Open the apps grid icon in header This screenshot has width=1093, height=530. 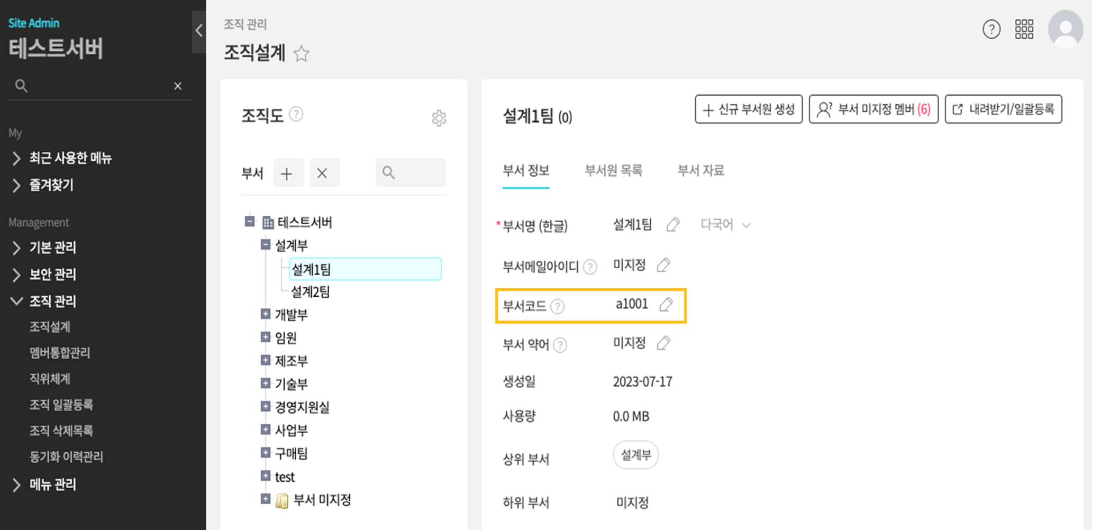[1024, 29]
